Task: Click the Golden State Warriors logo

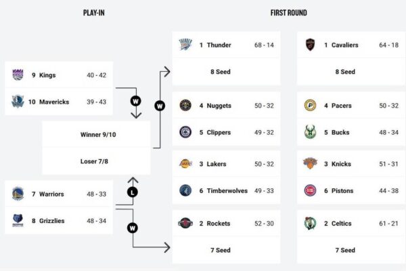Action: [18, 194]
